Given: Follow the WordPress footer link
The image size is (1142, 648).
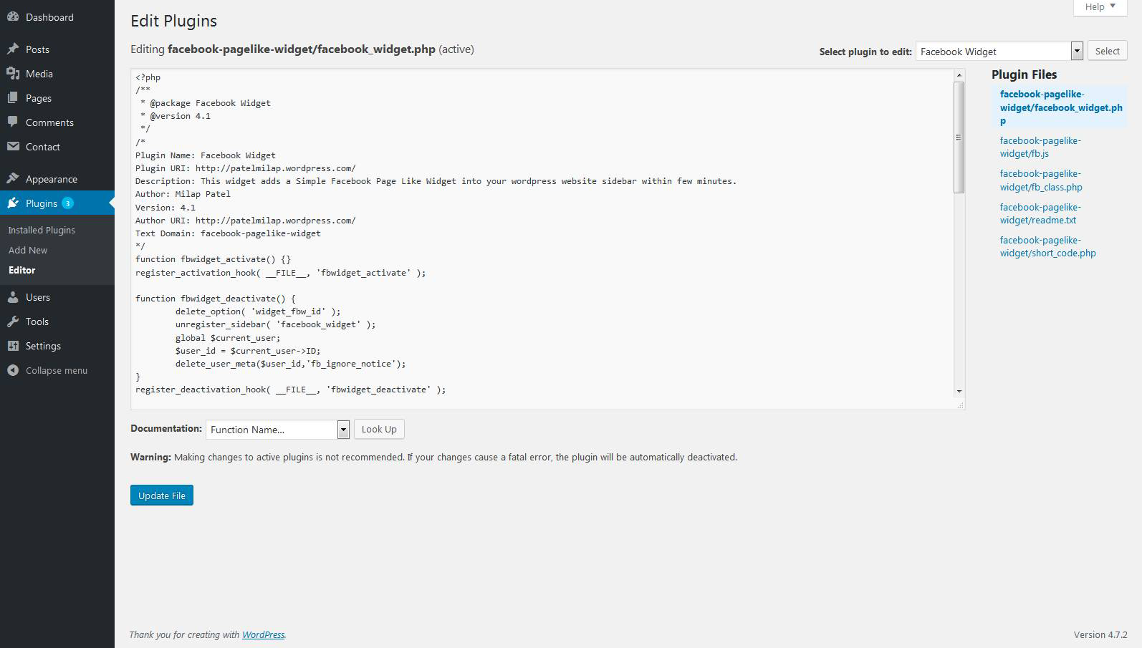Looking at the screenshot, I should (263, 634).
